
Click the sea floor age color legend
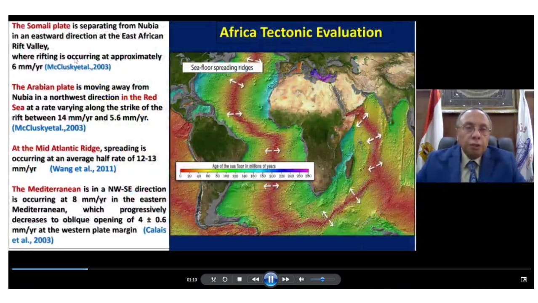pyautogui.click(x=245, y=171)
